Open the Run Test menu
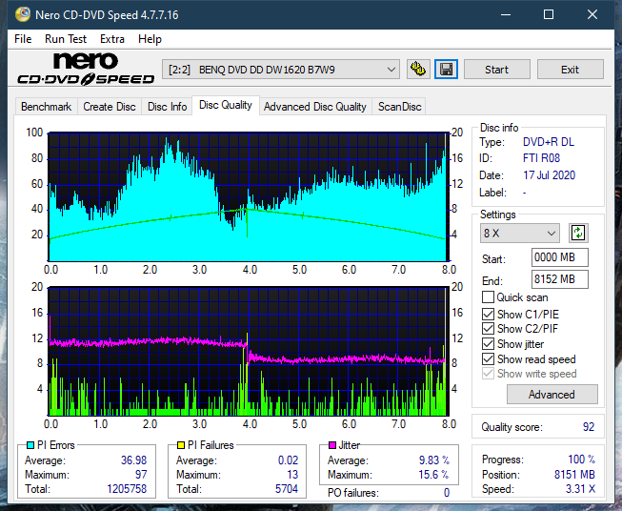 pyautogui.click(x=66, y=39)
